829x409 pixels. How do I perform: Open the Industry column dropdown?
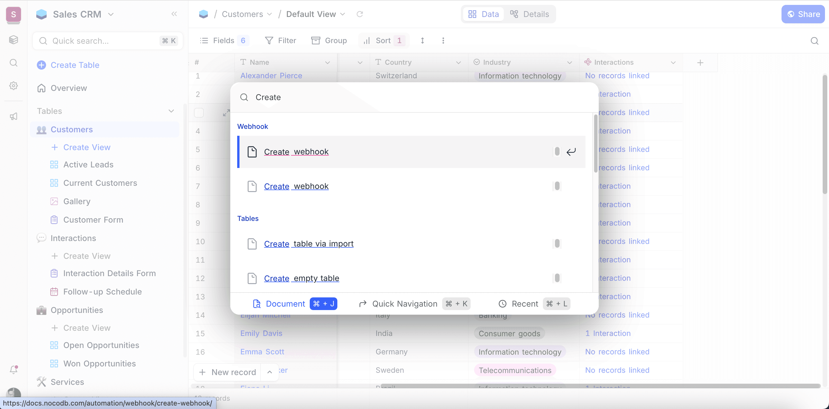pyautogui.click(x=570, y=62)
